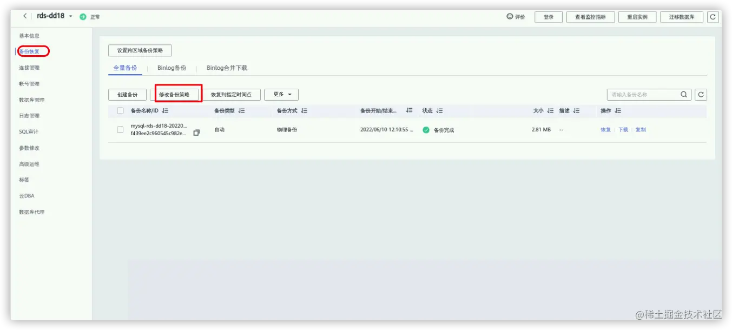Click the 登录 button

click(549, 17)
